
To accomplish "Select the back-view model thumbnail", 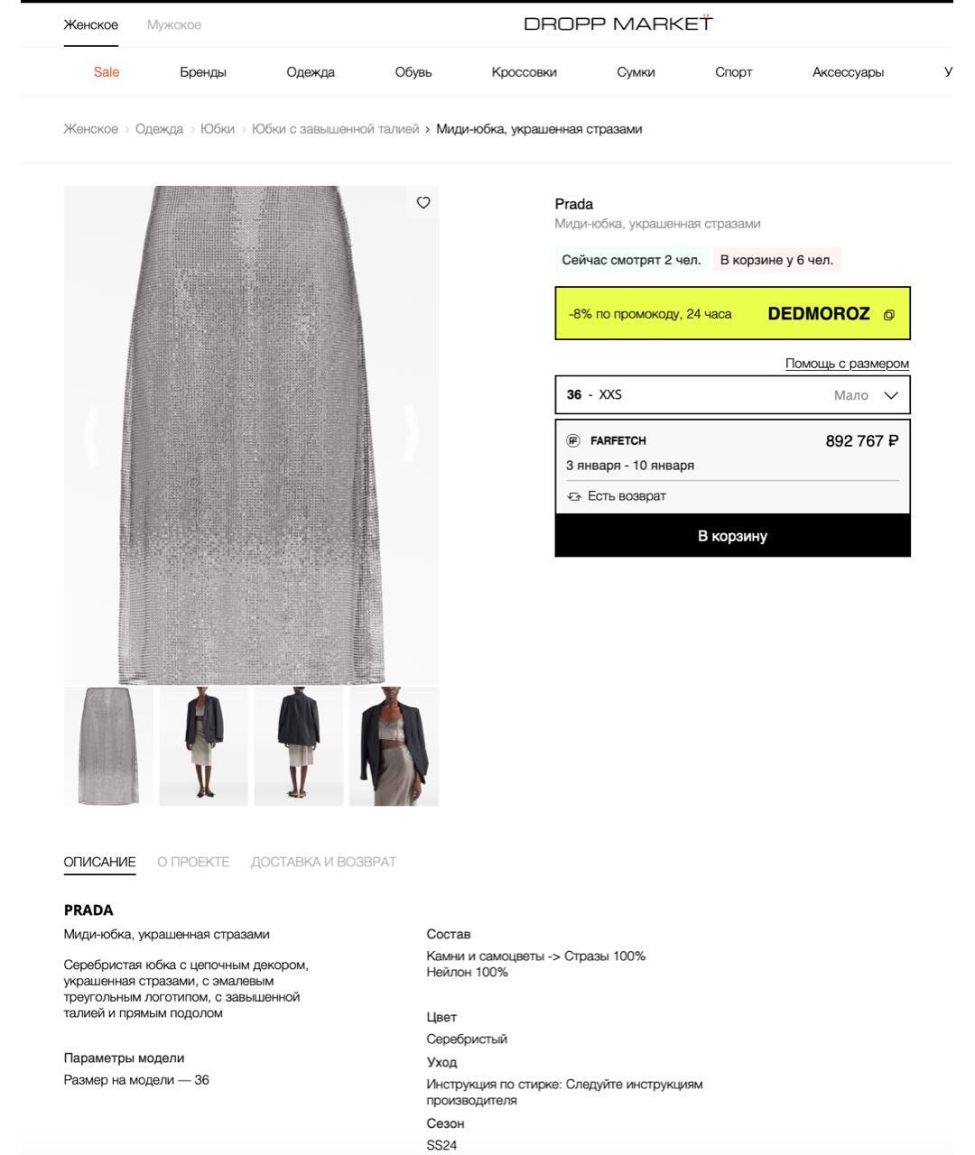I will tap(299, 746).
